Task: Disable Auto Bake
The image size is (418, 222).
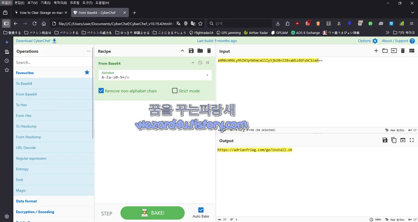Action: tap(201, 210)
